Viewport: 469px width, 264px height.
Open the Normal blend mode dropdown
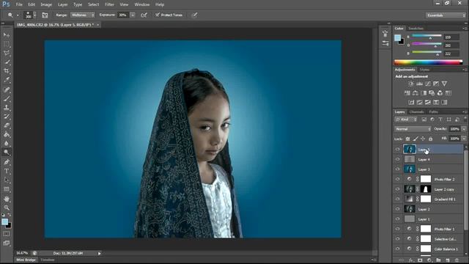[x=413, y=129]
